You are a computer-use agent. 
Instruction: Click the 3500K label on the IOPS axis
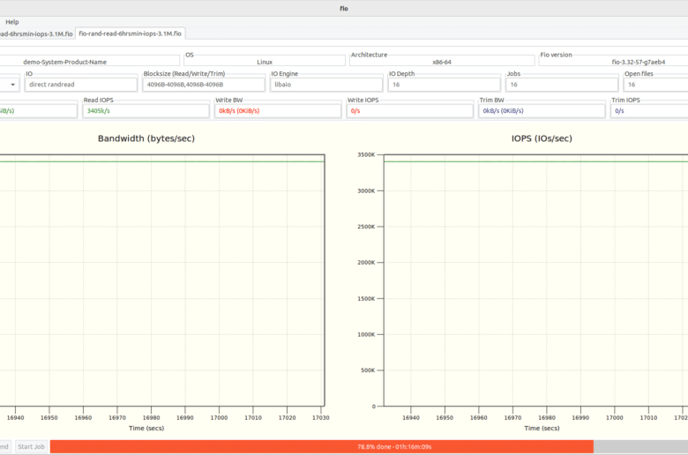click(x=366, y=155)
